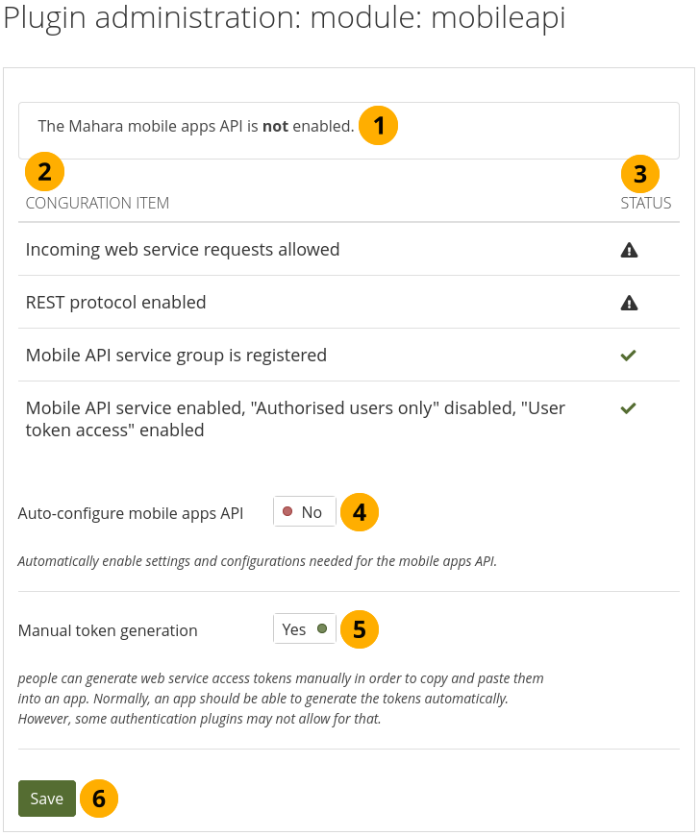The width and height of the screenshot is (699, 836).
Task: Click the Auto-configure mobile apps API label
Action: (x=131, y=513)
